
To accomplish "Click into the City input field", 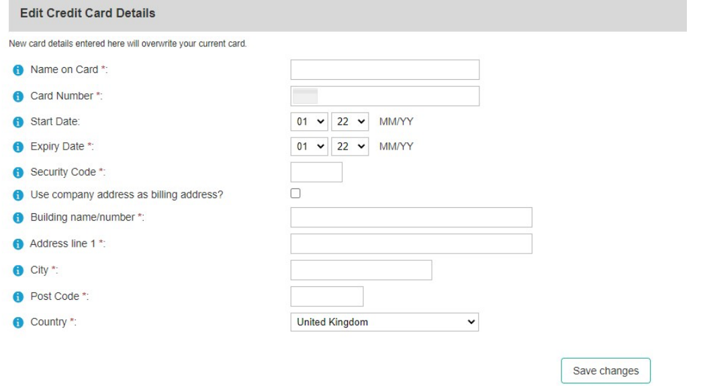I will coord(361,270).
